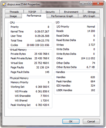This screenshot has width=106, height=128.
Task: Click the Write Delta label
Action: [63, 49]
